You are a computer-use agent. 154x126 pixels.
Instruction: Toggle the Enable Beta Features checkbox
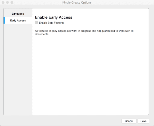point(36,23)
